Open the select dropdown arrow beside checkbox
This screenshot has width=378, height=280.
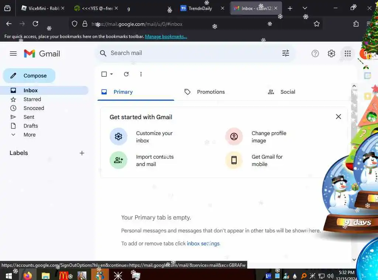point(111,74)
